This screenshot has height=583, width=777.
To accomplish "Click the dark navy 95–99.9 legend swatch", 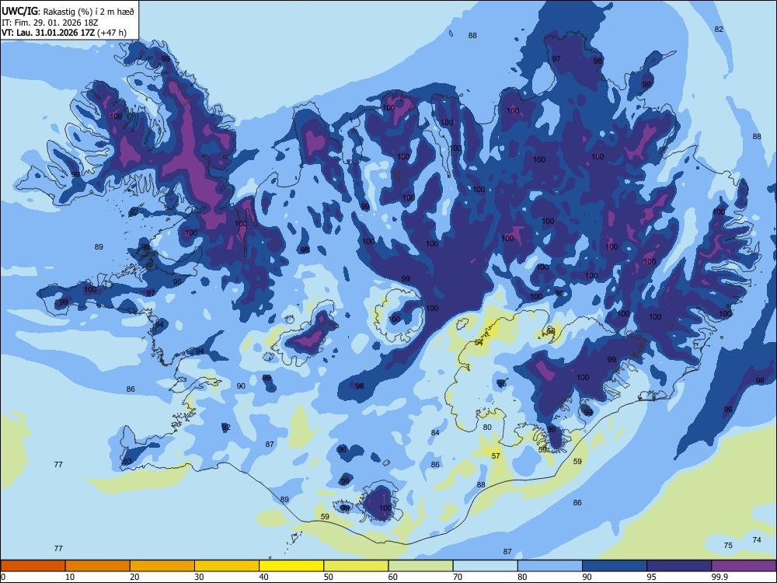I will (679, 566).
